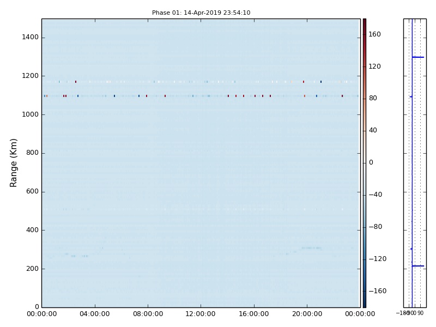
Task: Click the 1400 tick label on range axis
Action: (31, 37)
